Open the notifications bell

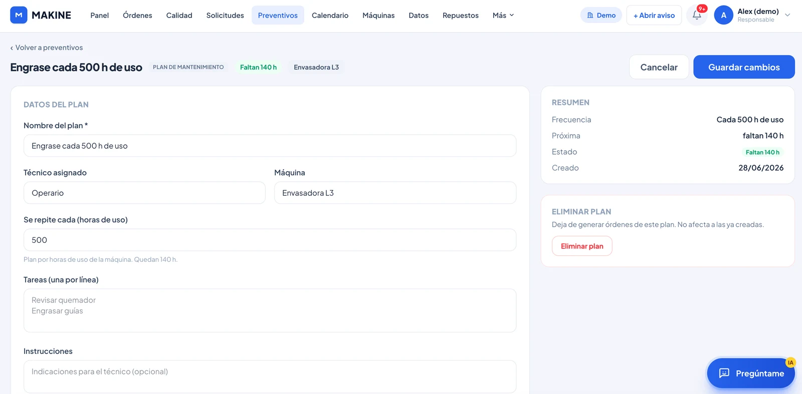[x=697, y=15]
